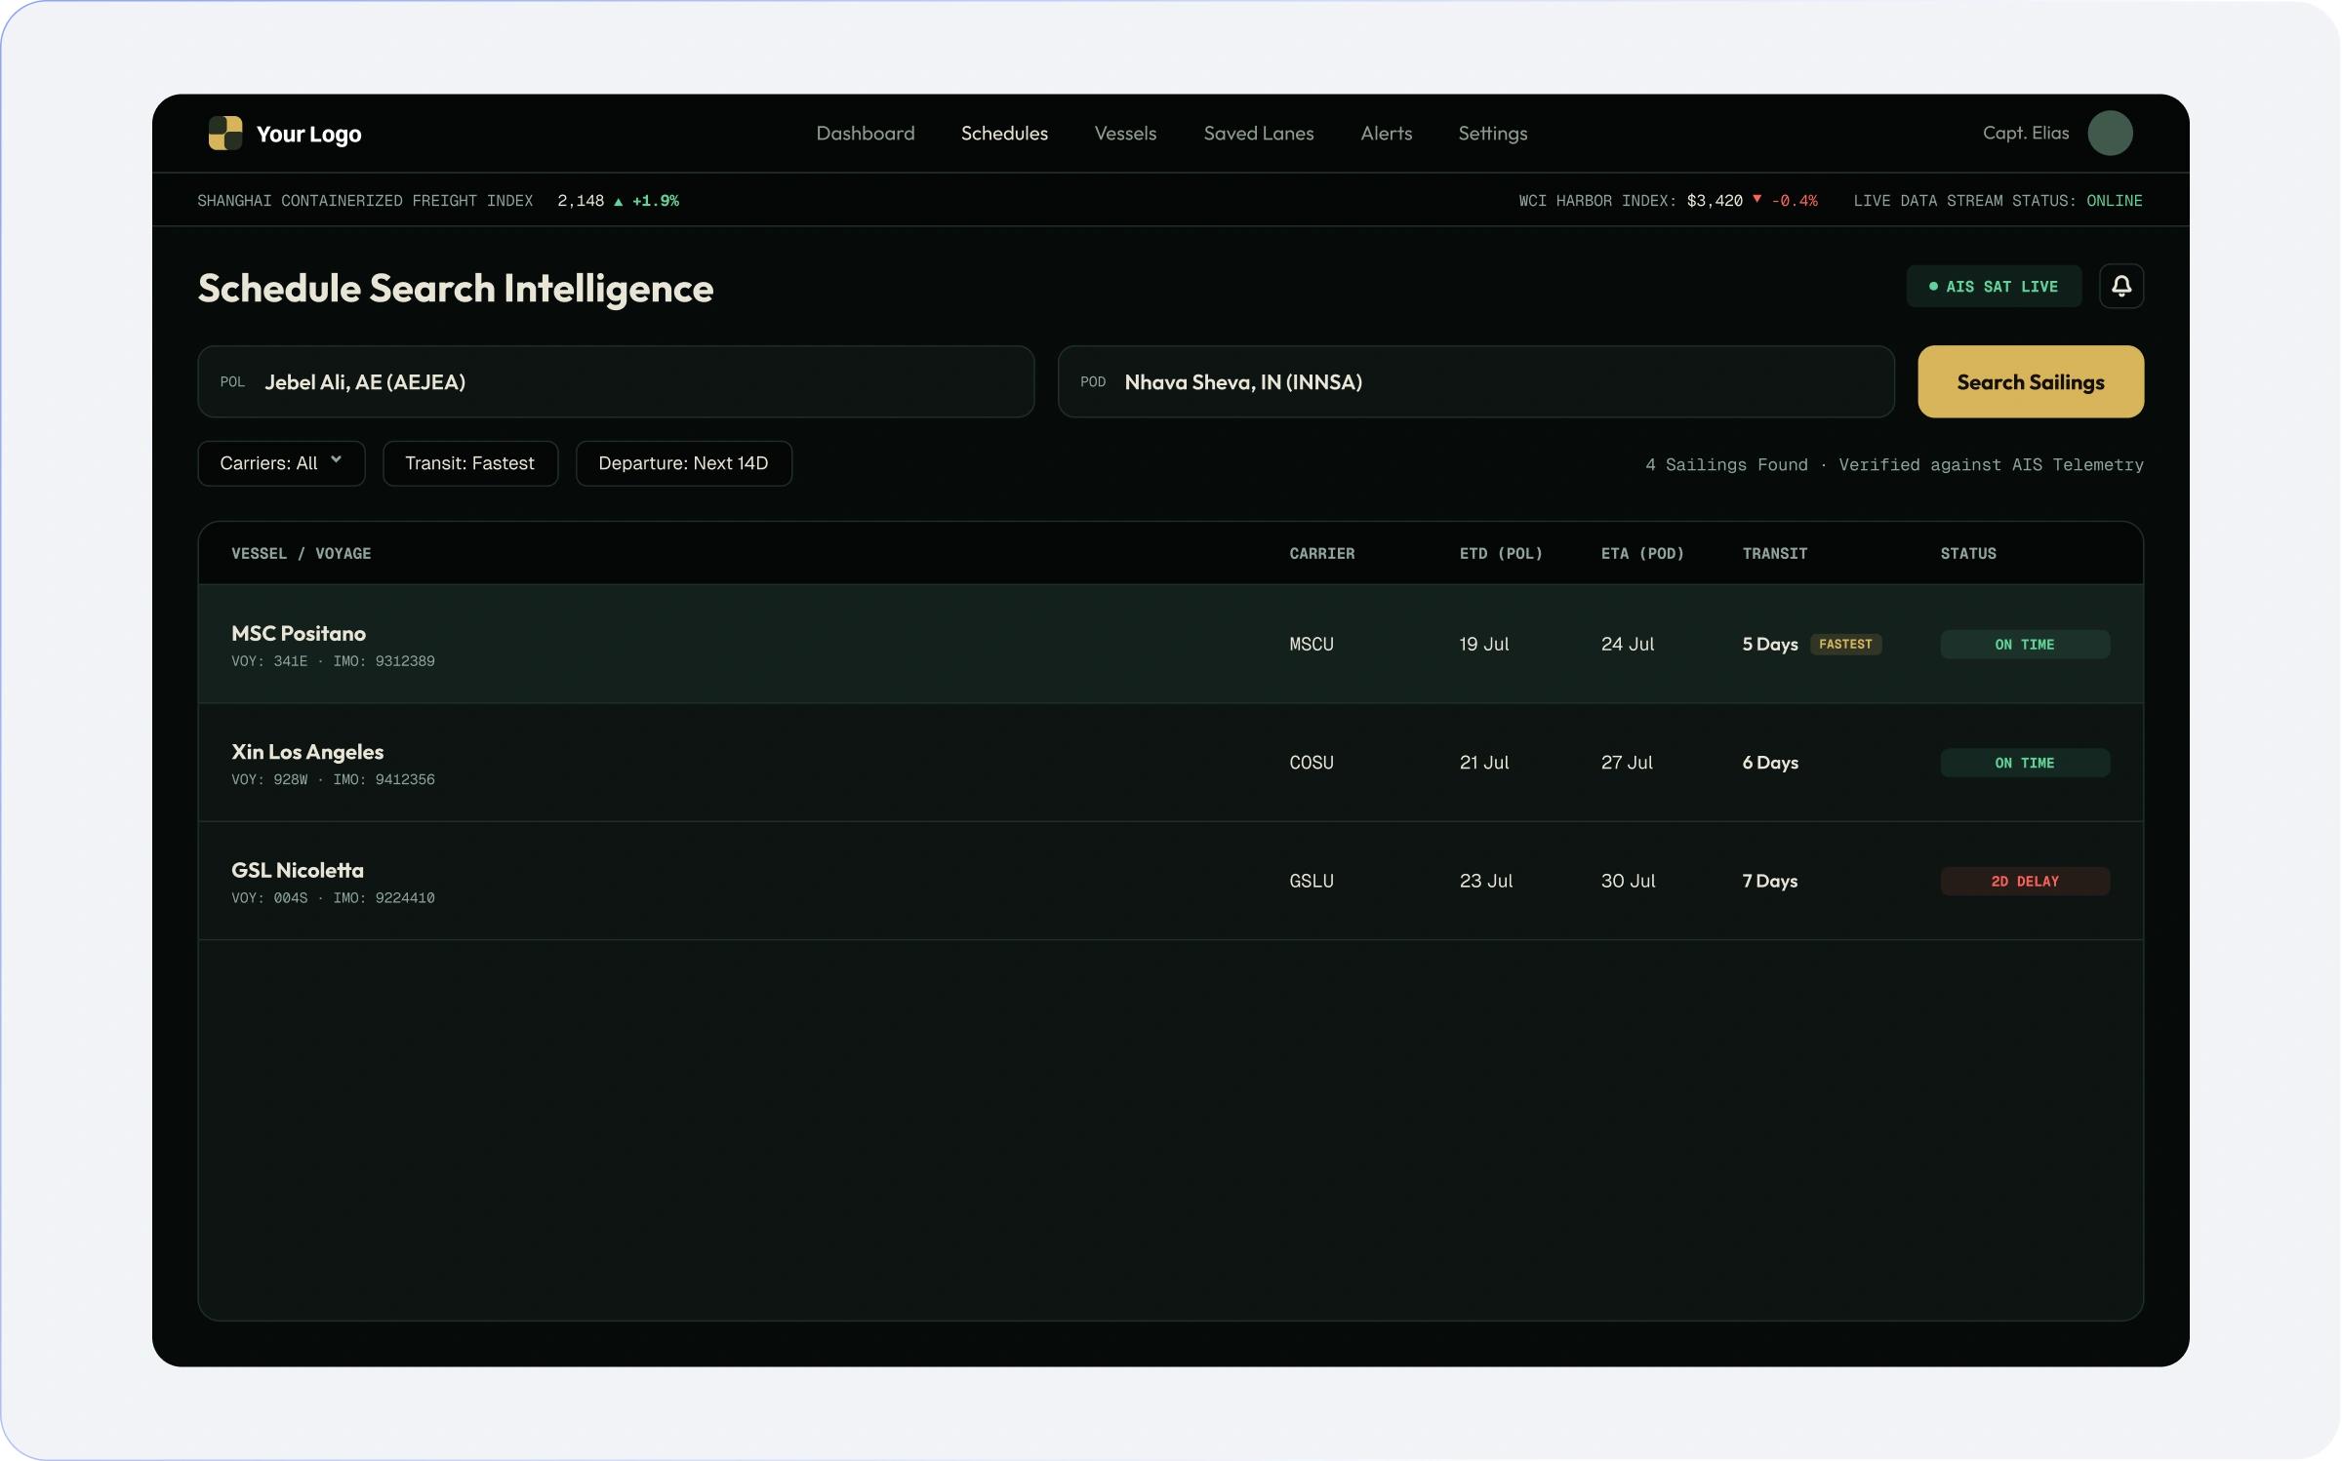This screenshot has height=1461, width=2342.
Task: Click carrier code MSCU
Action: click(1312, 644)
